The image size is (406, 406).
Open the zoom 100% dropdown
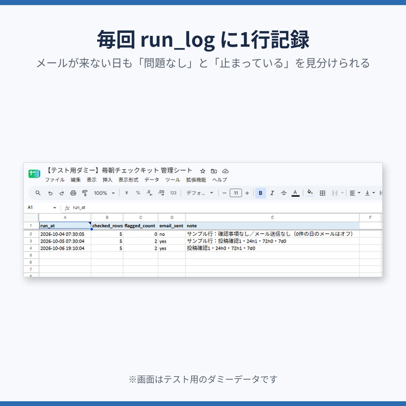tap(104, 193)
